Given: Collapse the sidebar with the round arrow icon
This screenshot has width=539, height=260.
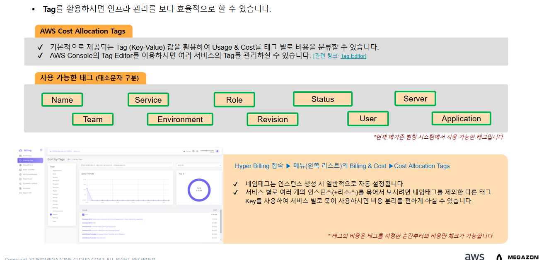Looking at the screenshot, I should [x=41, y=150].
